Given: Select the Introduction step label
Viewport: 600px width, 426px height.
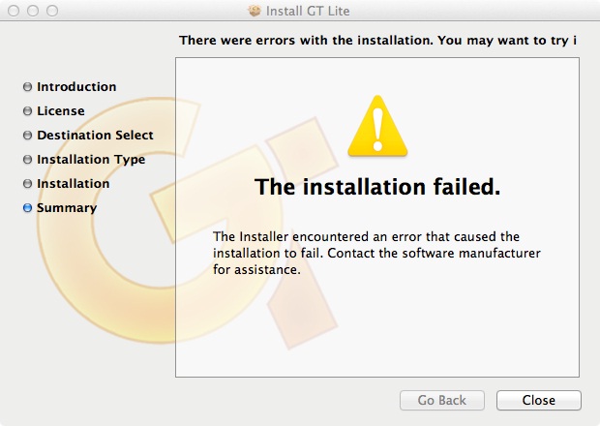Looking at the screenshot, I should pyautogui.click(x=76, y=87).
